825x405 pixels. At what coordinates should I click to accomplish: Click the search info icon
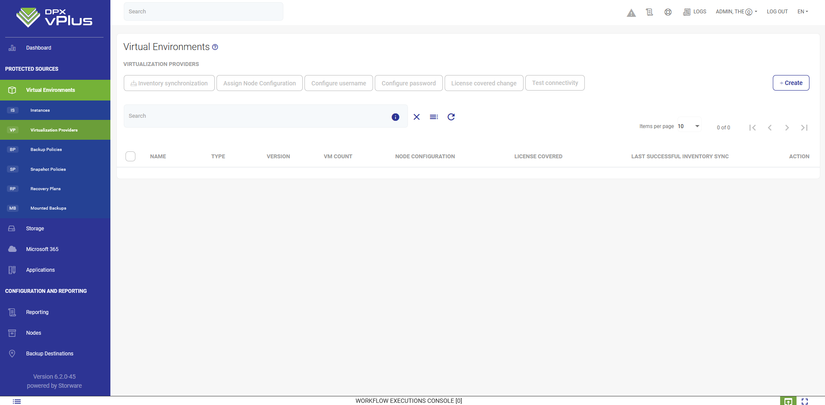click(395, 117)
